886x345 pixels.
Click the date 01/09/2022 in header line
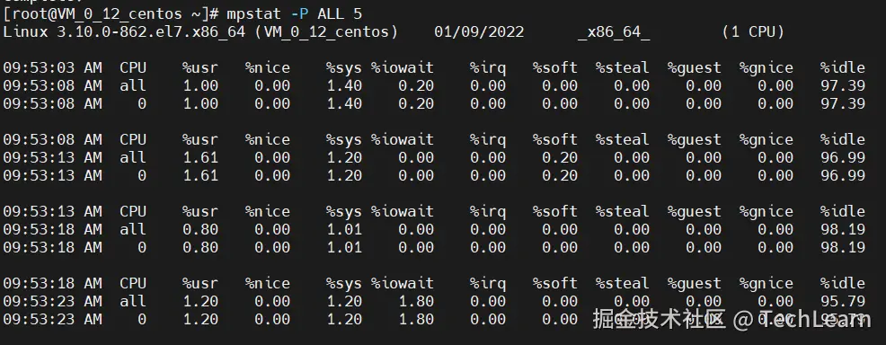coord(479,32)
